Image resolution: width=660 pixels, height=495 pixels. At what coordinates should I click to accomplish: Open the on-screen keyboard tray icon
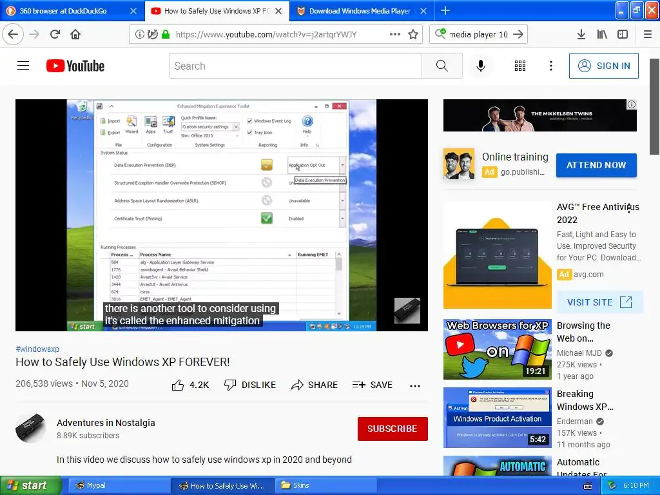pos(588,486)
